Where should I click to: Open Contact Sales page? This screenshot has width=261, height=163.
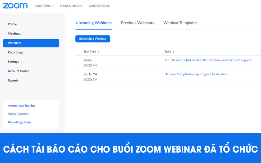click(100, 6)
